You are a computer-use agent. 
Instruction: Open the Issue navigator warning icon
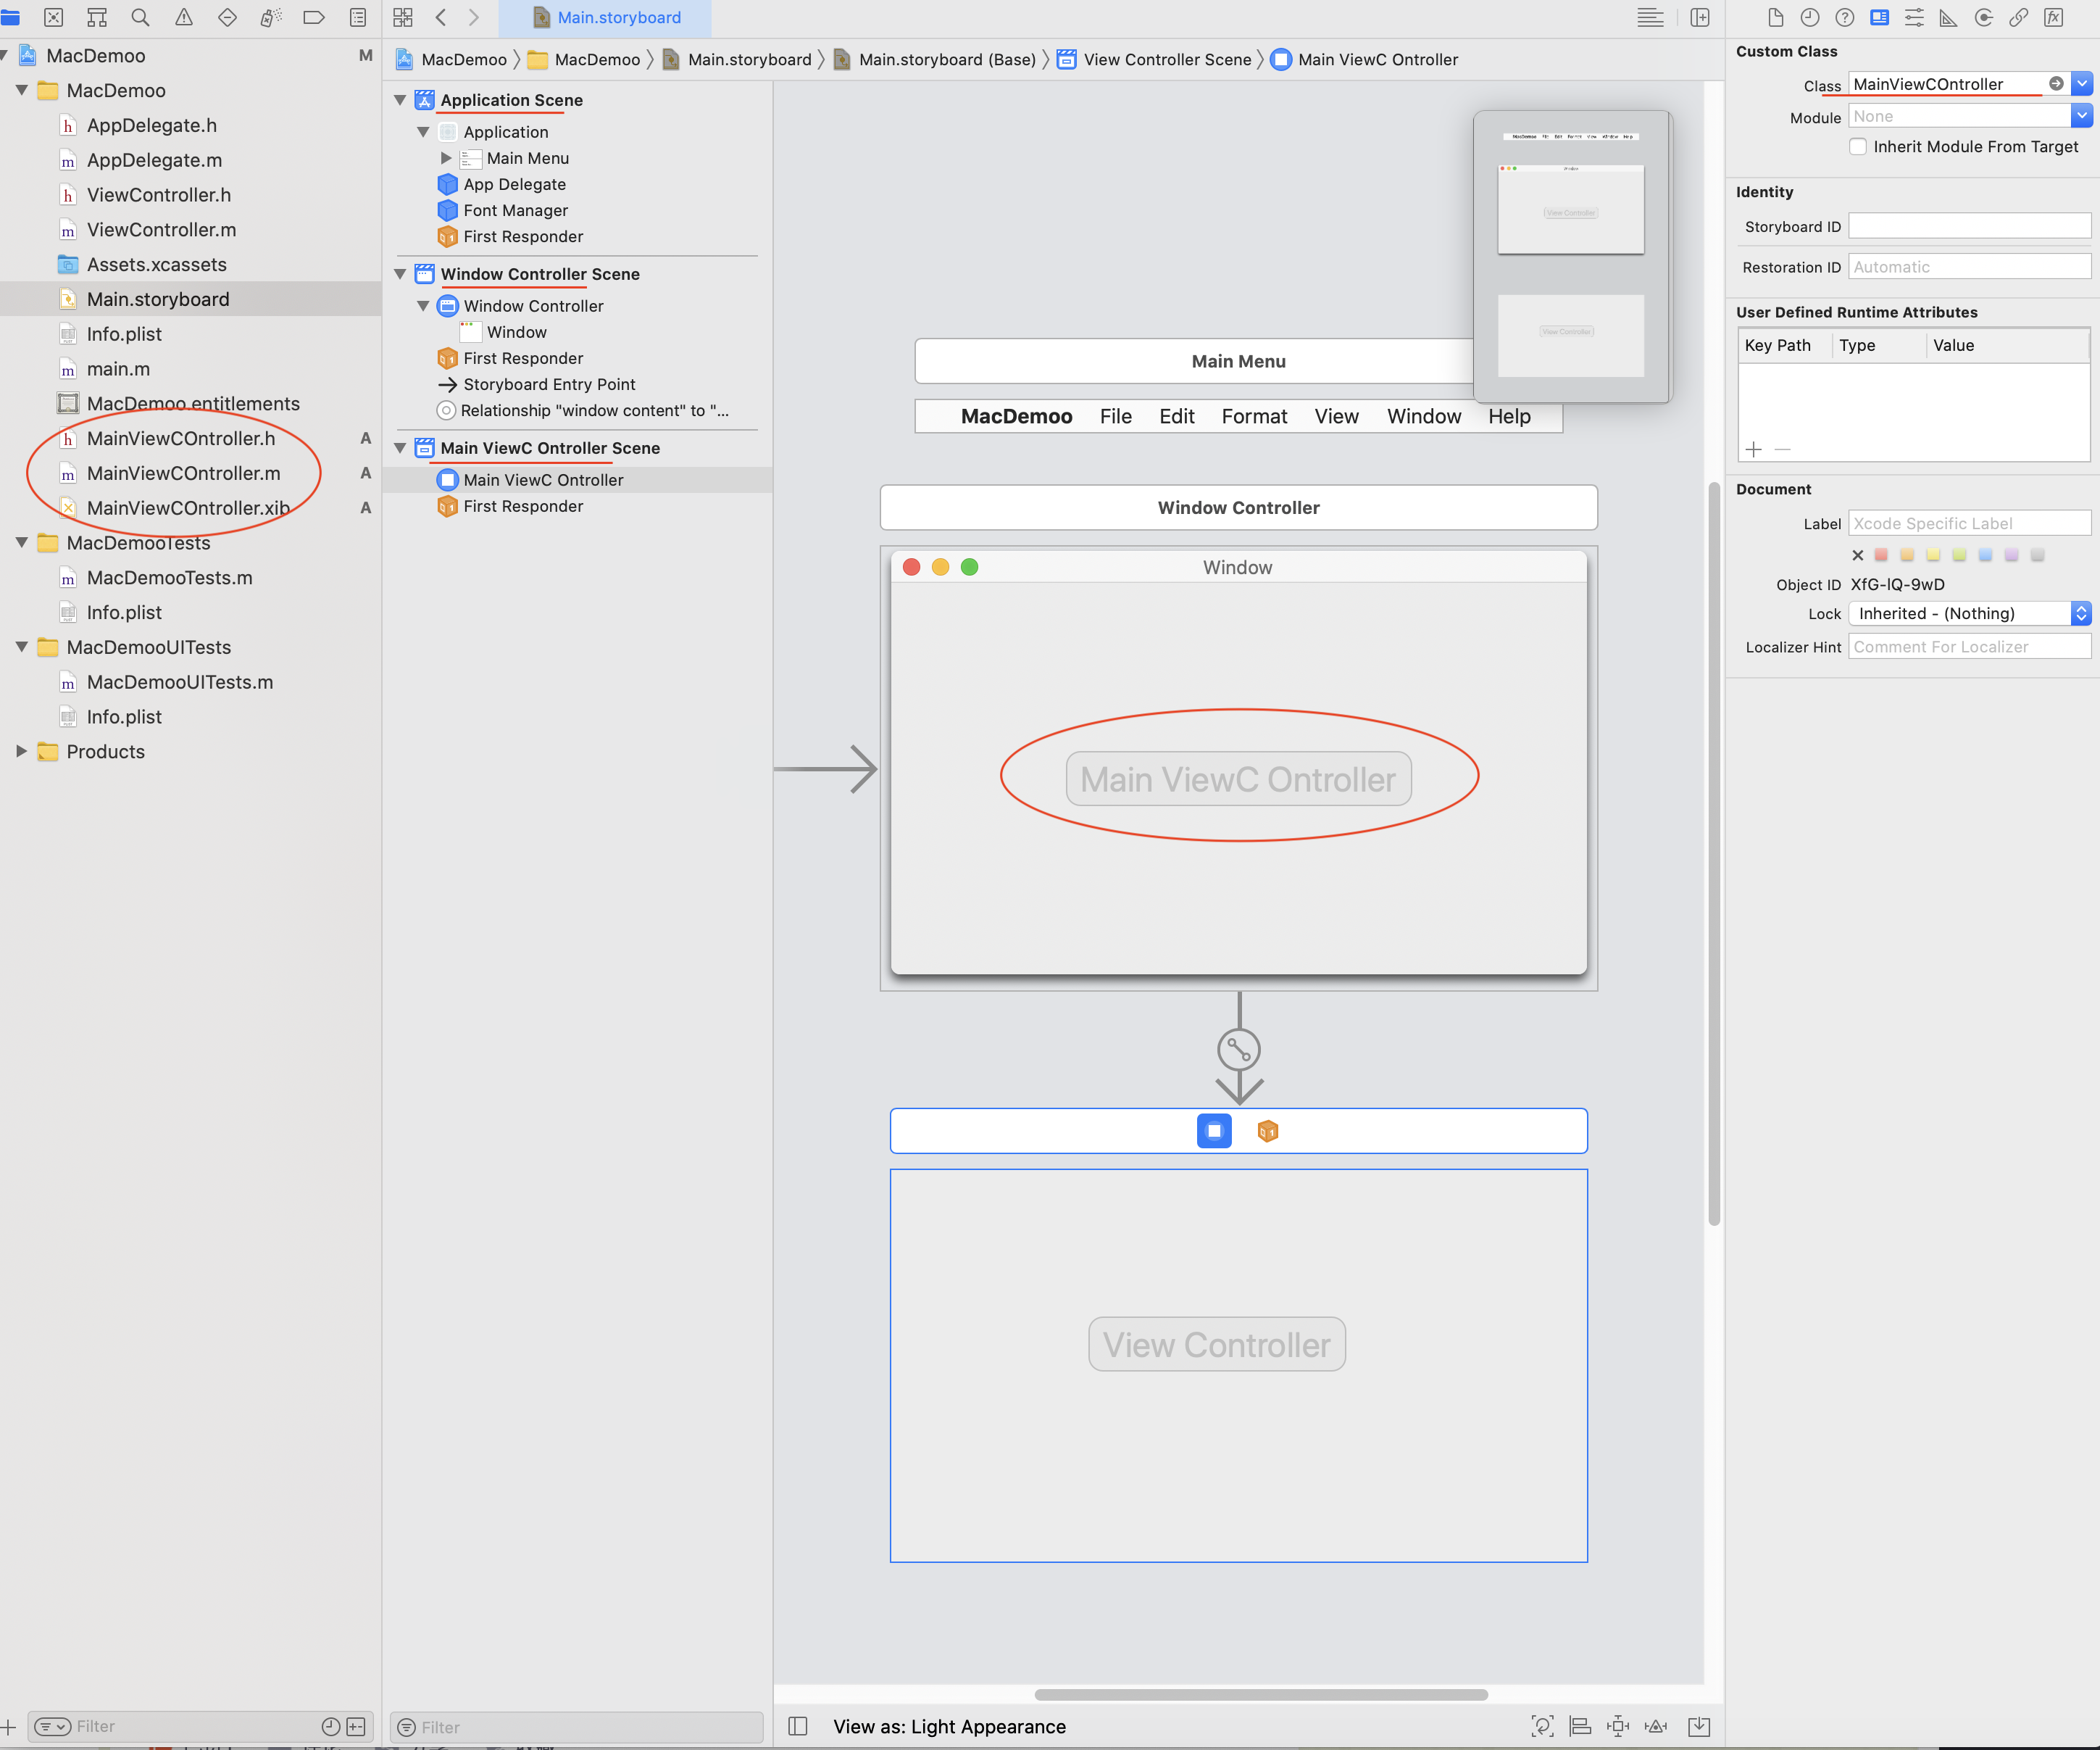[184, 17]
